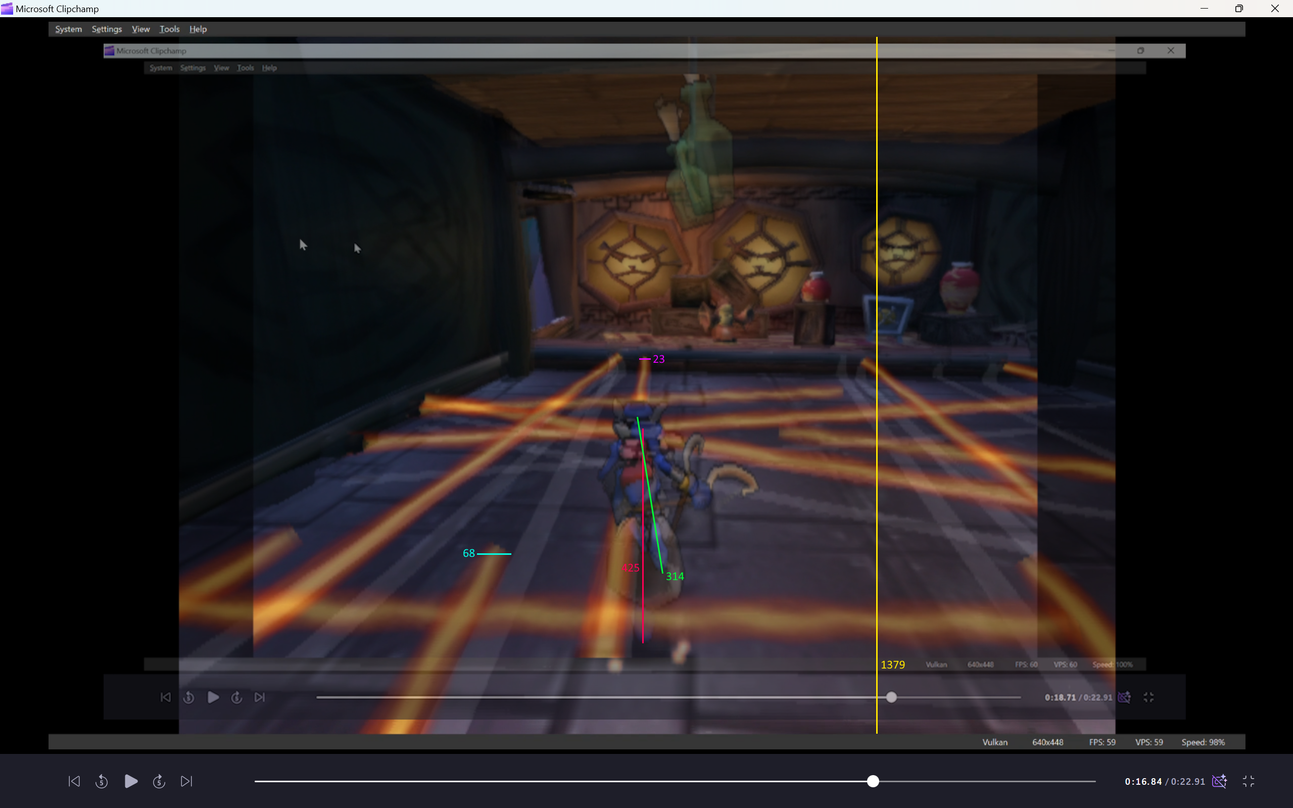Click the main seek bar handle

(x=873, y=781)
